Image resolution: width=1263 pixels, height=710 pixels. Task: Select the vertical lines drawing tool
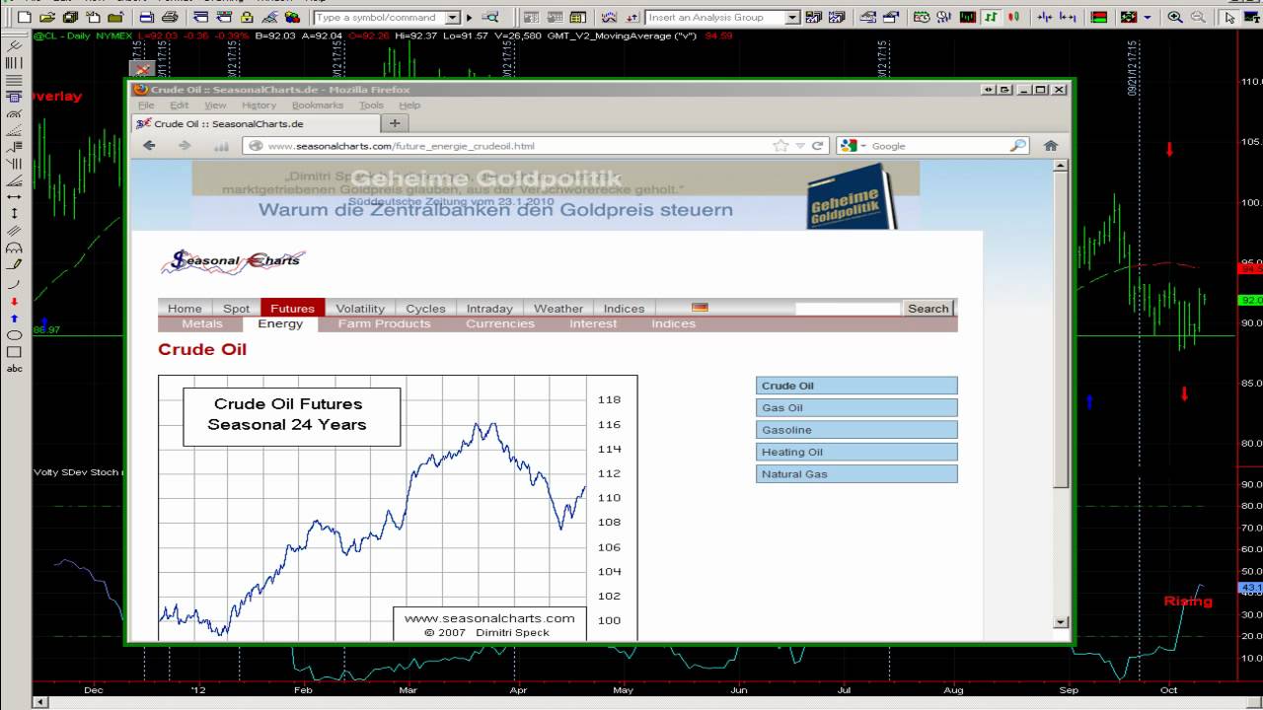(x=14, y=62)
